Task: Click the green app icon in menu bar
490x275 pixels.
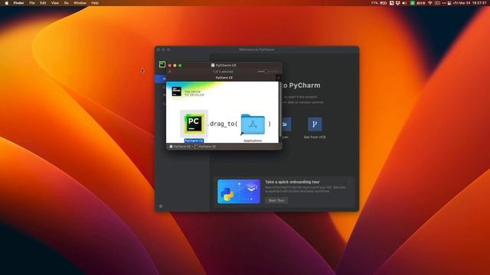Action: (x=413, y=3)
